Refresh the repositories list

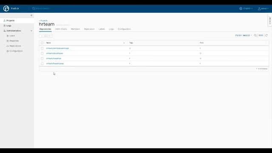click(x=266, y=35)
